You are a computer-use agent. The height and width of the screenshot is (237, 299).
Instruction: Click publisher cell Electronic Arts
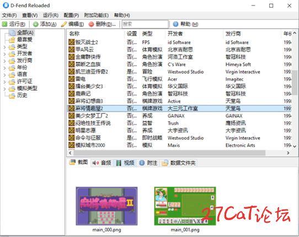pos(240,145)
